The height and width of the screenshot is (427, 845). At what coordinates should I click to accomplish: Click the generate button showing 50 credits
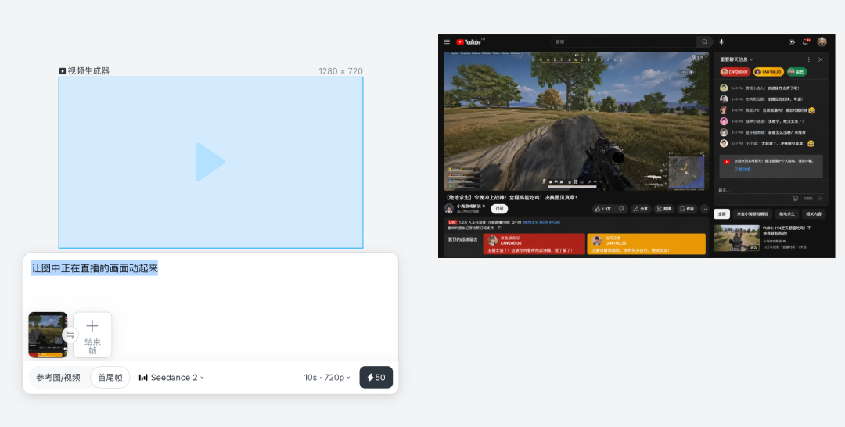point(376,378)
